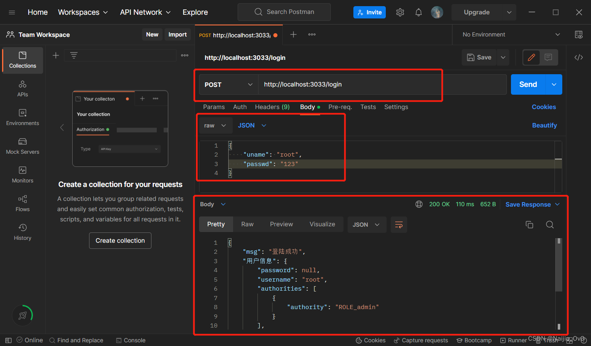Open Collections sidebar panel
The height and width of the screenshot is (346, 591).
(x=23, y=60)
